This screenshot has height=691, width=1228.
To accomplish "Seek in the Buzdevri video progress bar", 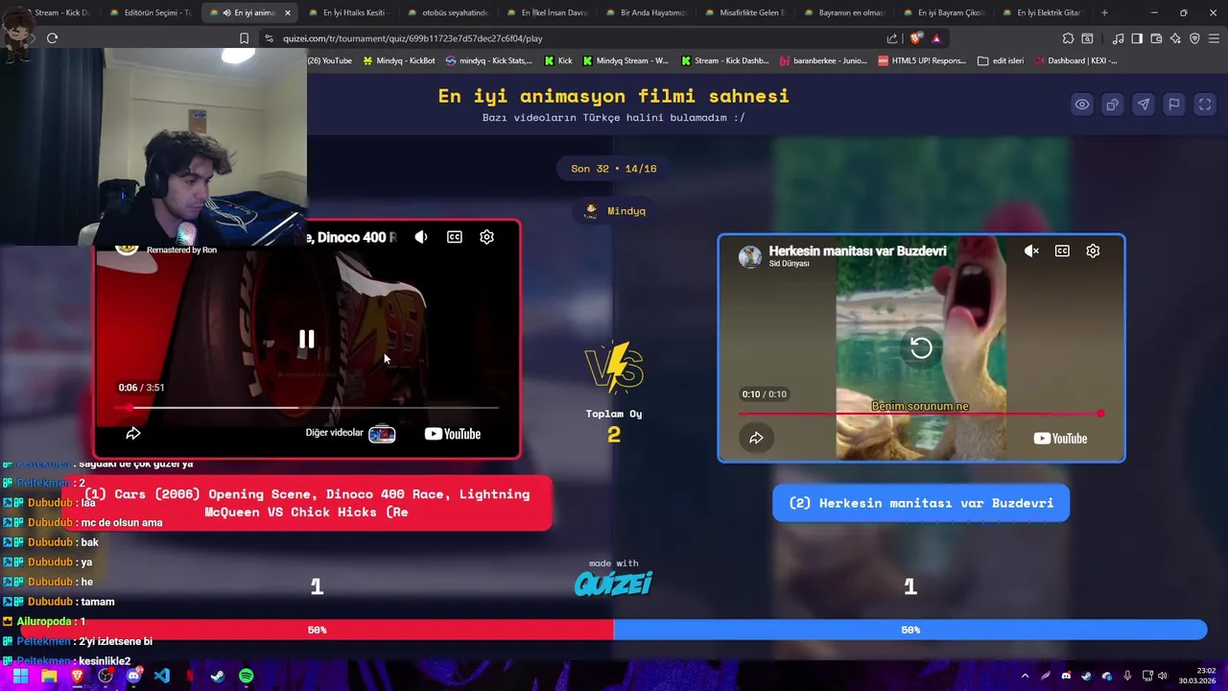I will pos(921,414).
